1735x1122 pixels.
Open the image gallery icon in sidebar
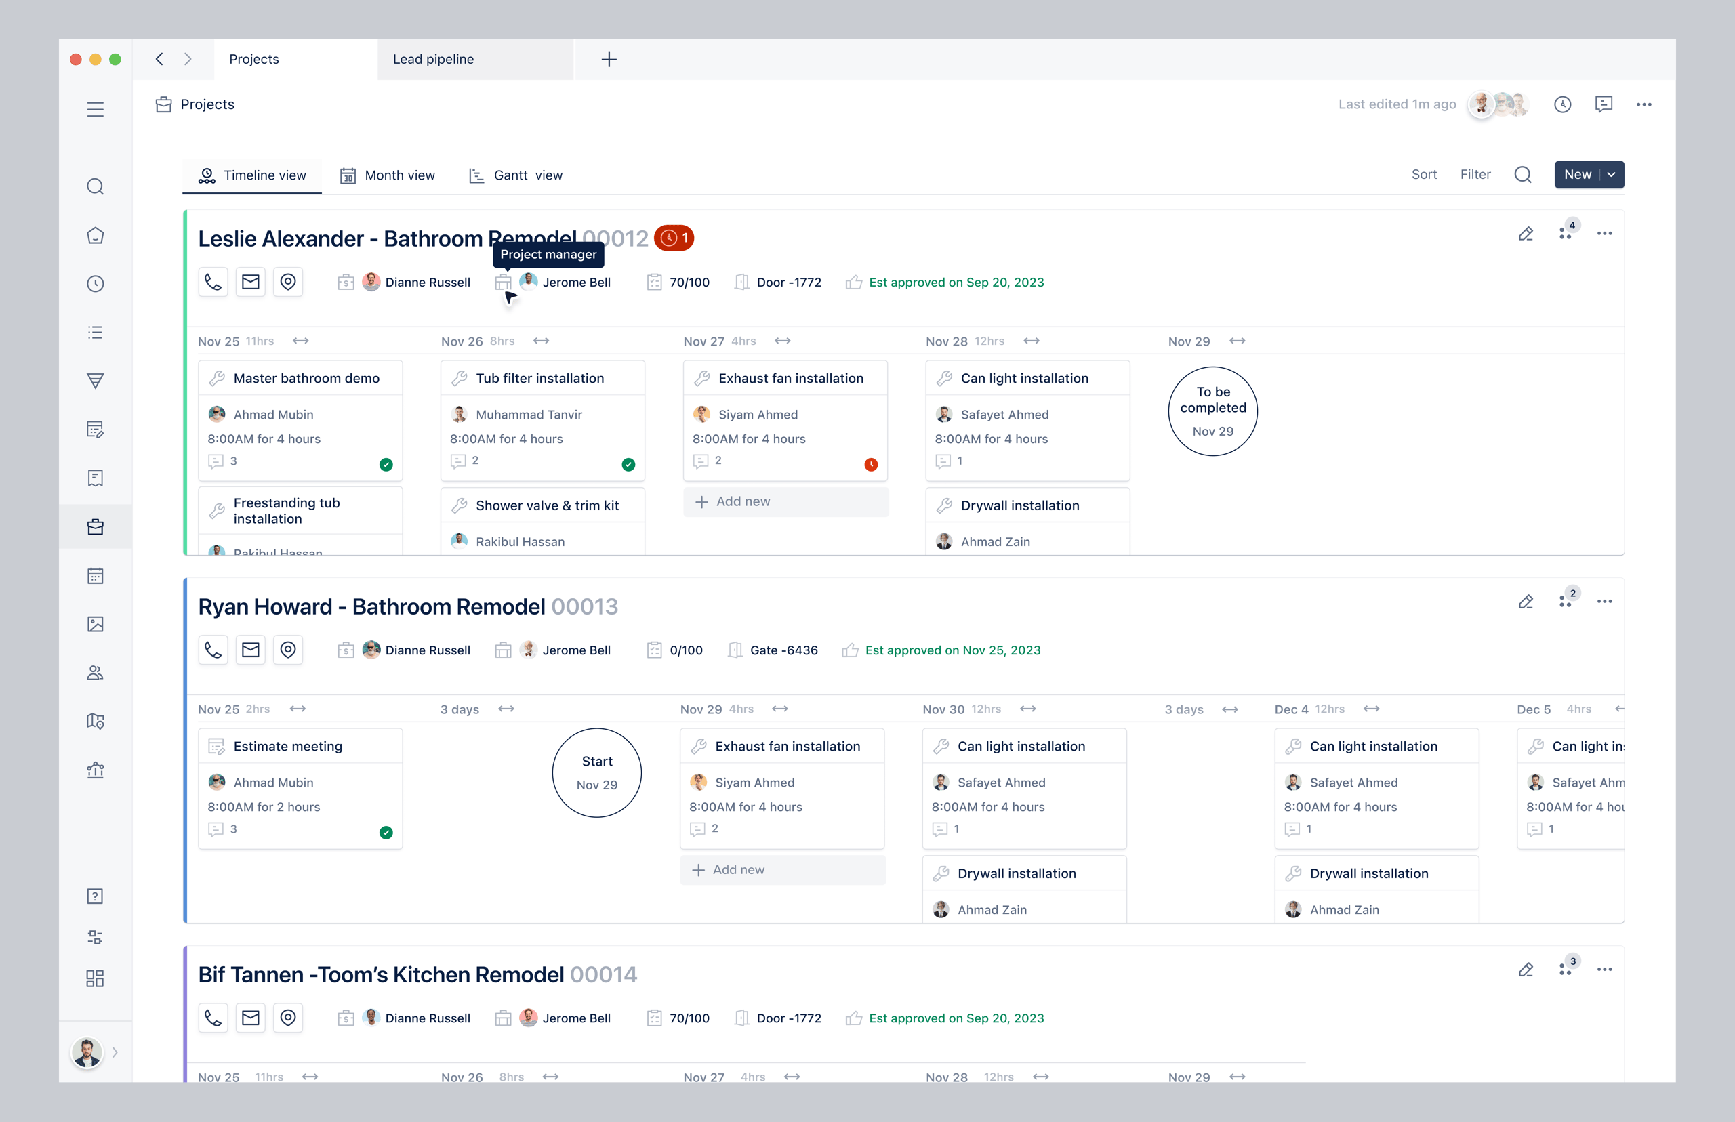pyautogui.click(x=95, y=625)
